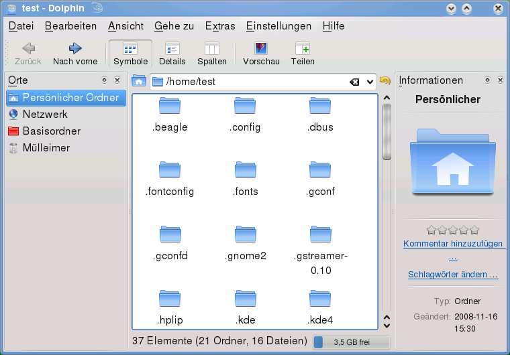The height and width of the screenshot is (355, 510).
Task: Select the .dbus folder
Action: point(320,115)
